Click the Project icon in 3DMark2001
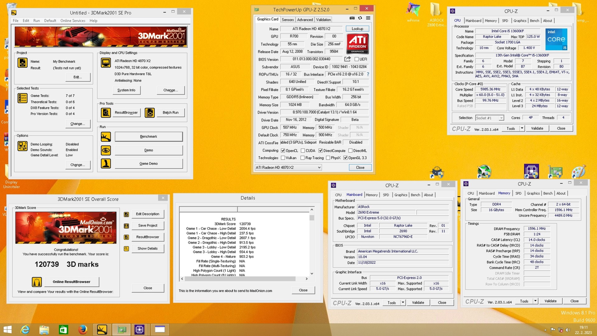Image resolution: width=597 pixels, height=336 pixels. tap(22, 63)
